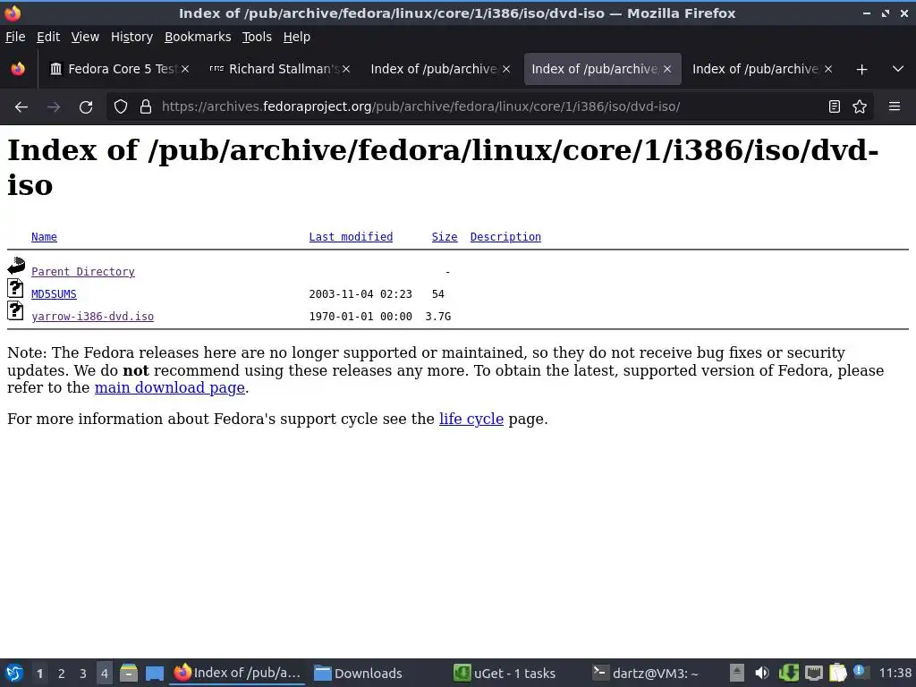Click the update notification tray icon

tap(860, 672)
